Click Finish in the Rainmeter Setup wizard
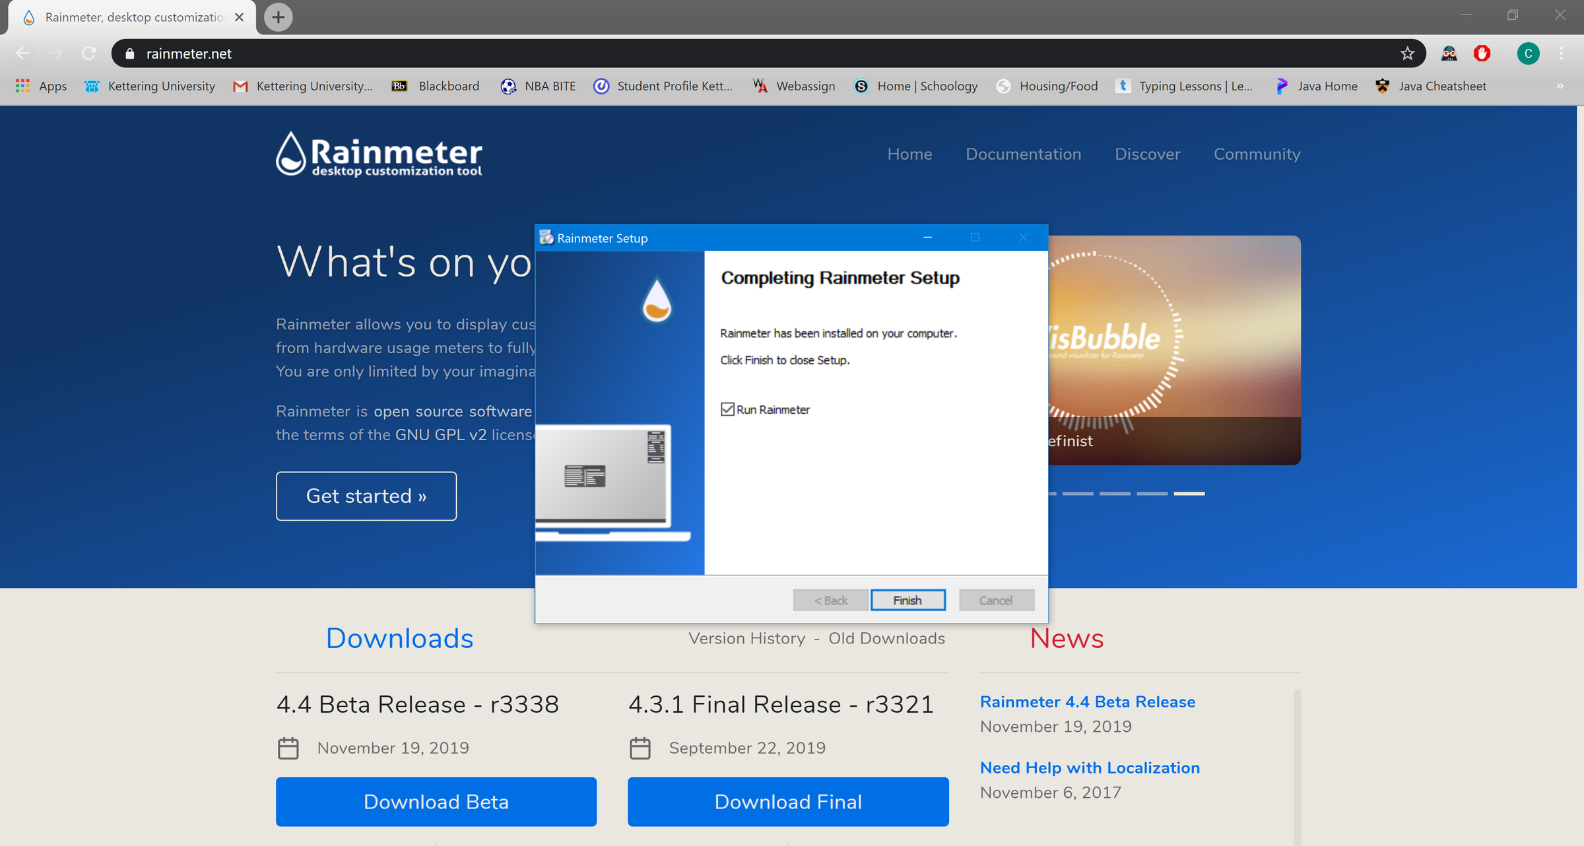Image resolution: width=1584 pixels, height=846 pixels. pyautogui.click(x=908, y=600)
